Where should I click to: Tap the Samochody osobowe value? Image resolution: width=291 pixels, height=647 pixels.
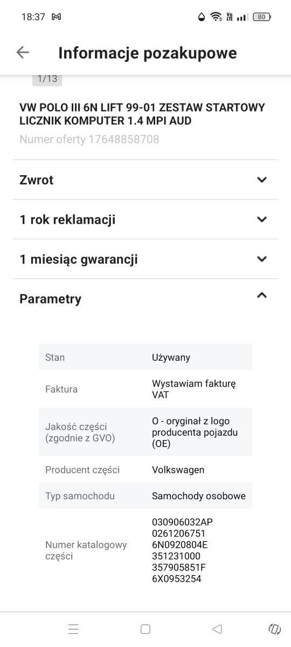coord(199,496)
